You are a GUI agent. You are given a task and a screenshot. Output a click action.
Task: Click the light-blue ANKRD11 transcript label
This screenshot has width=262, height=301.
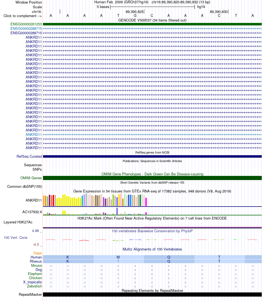pos(34,134)
